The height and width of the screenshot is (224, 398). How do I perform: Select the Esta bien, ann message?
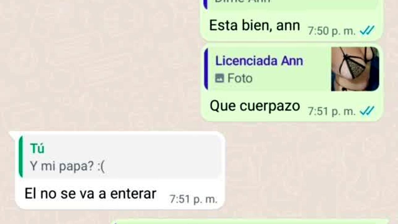tap(255, 26)
